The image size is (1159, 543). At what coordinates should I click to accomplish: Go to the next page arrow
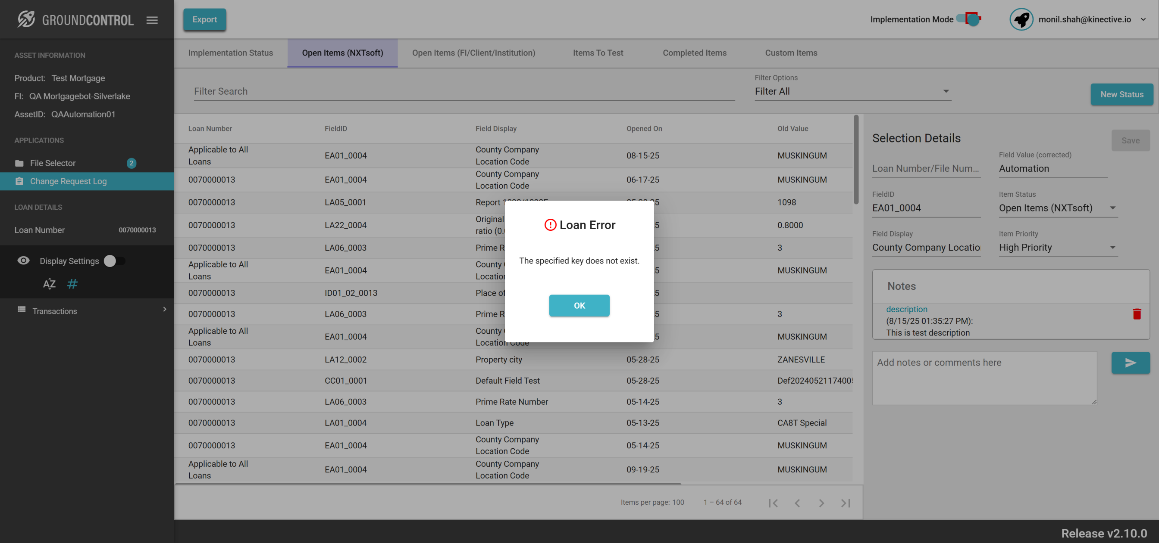click(821, 503)
